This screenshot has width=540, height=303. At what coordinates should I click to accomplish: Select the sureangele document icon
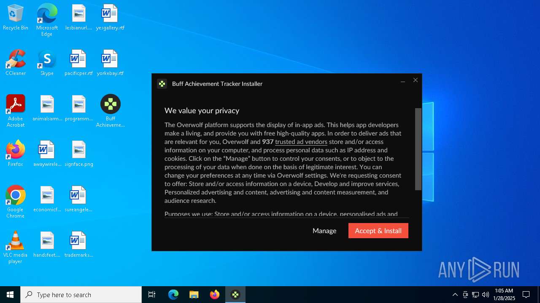[78, 199]
